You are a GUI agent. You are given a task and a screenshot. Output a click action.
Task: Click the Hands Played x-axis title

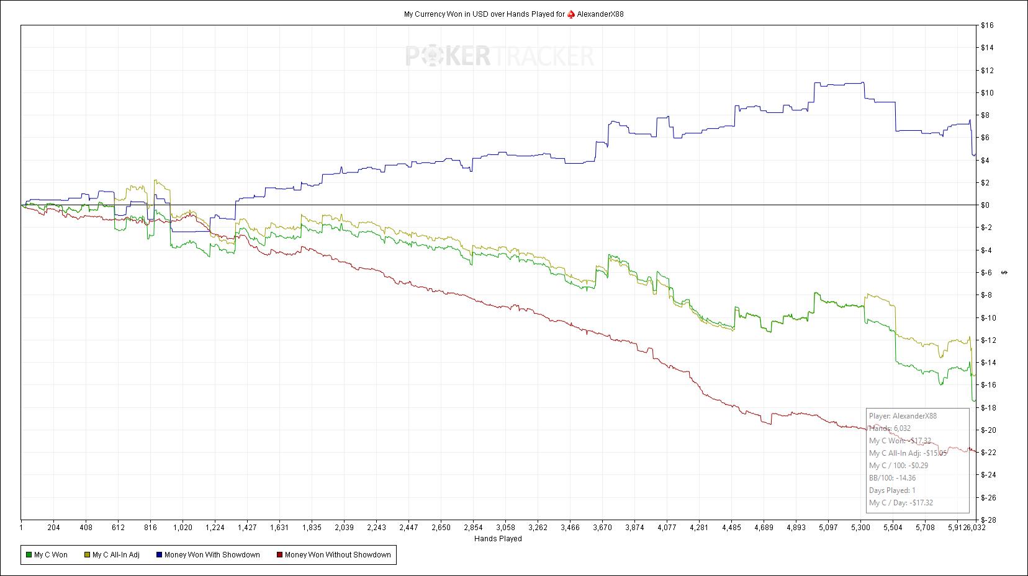[498, 539]
